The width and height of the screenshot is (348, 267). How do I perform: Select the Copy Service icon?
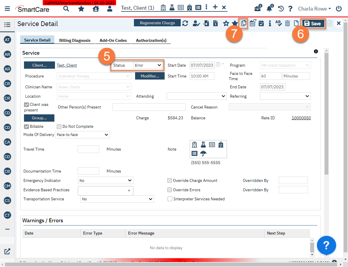(243, 23)
